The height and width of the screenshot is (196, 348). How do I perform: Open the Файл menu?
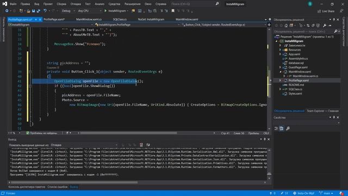tap(13, 4)
